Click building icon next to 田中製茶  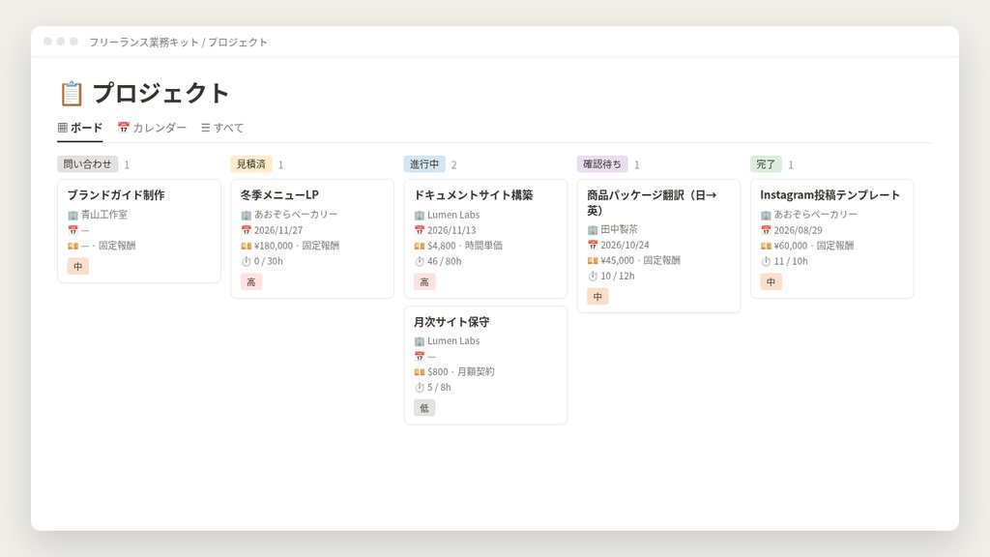593,230
